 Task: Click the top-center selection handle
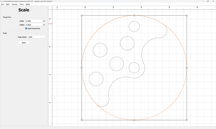134,15
